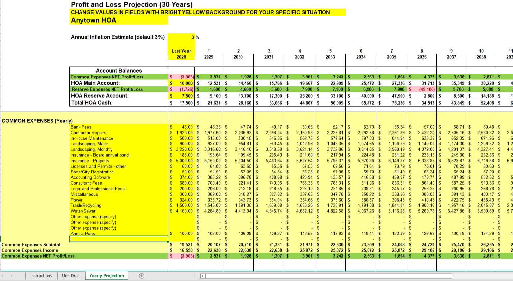Select the yellow Annual Inflation Estimate cell
Screen dimensions: 513x281
pyautogui.click(x=181, y=37)
